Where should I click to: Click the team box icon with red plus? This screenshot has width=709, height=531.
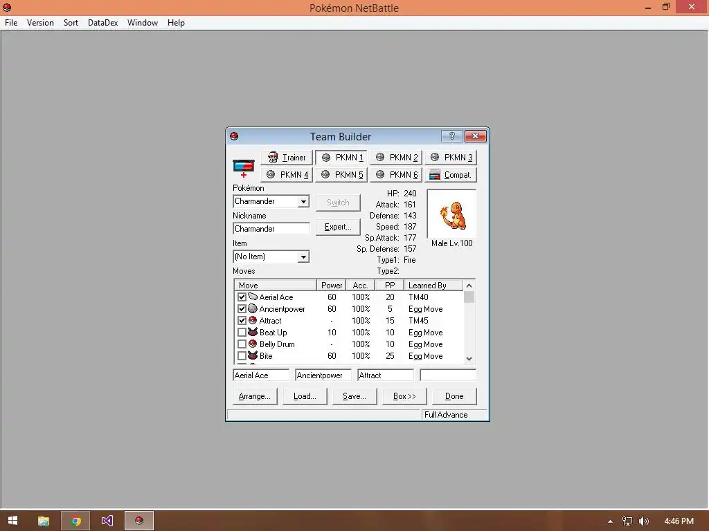coord(243,168)
